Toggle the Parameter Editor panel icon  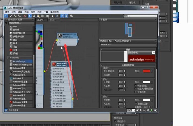[66, 16]
